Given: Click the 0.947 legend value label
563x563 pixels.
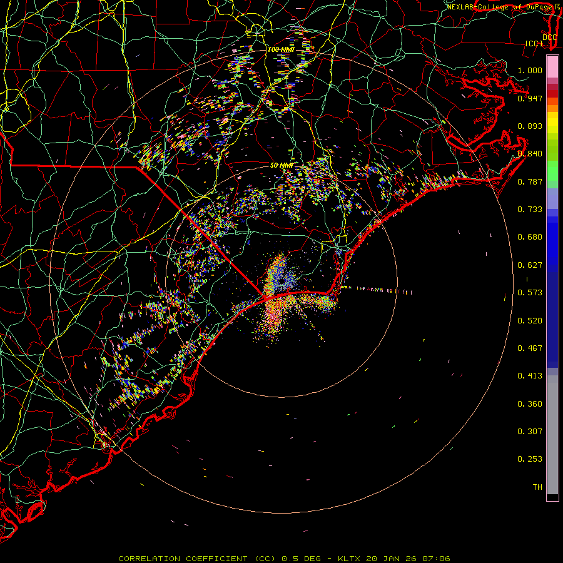Looking at the screenshot, I should [530, 98].
